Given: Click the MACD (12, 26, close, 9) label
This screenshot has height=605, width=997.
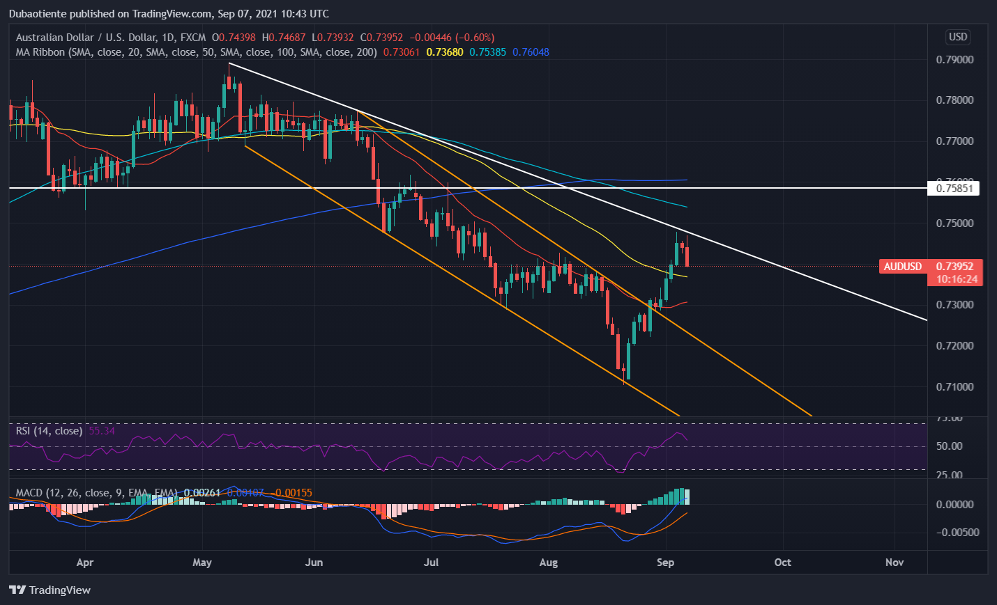Looking at the screenshot, I should click(x=97, y=493).
